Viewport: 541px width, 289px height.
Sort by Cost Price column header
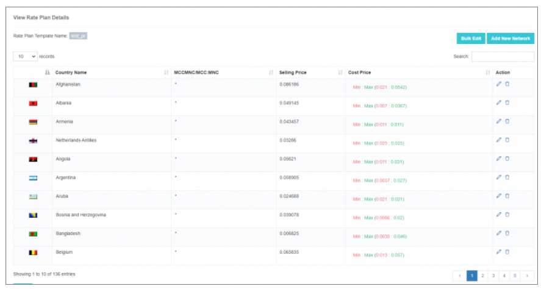pyautogui.click(x=359, y=73)
